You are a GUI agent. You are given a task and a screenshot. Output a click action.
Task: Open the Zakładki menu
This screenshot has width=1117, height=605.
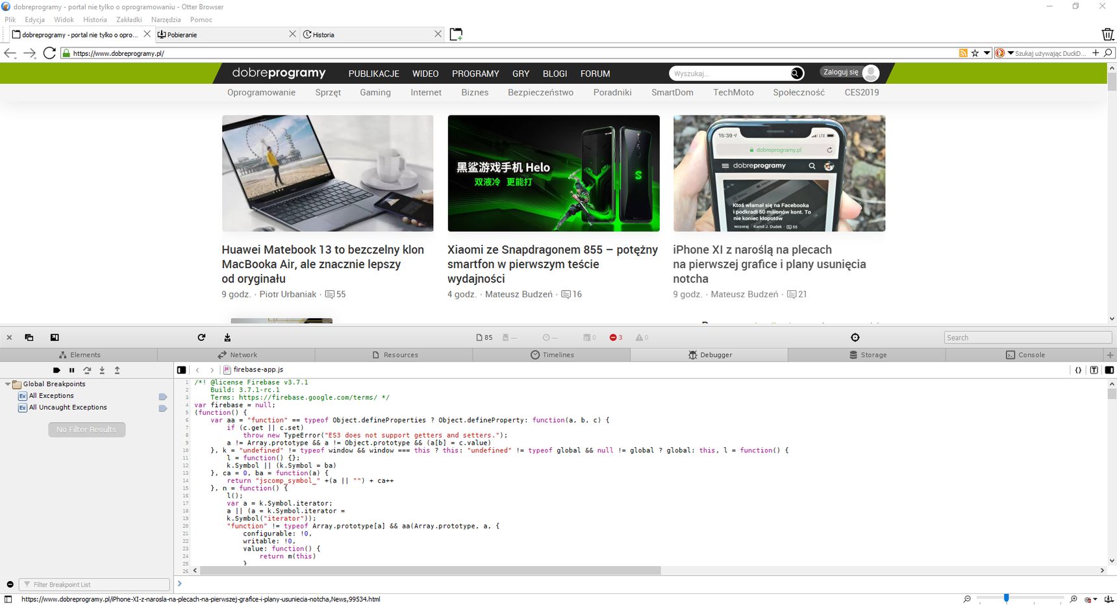pyautogui.click(x=129, y=19)
